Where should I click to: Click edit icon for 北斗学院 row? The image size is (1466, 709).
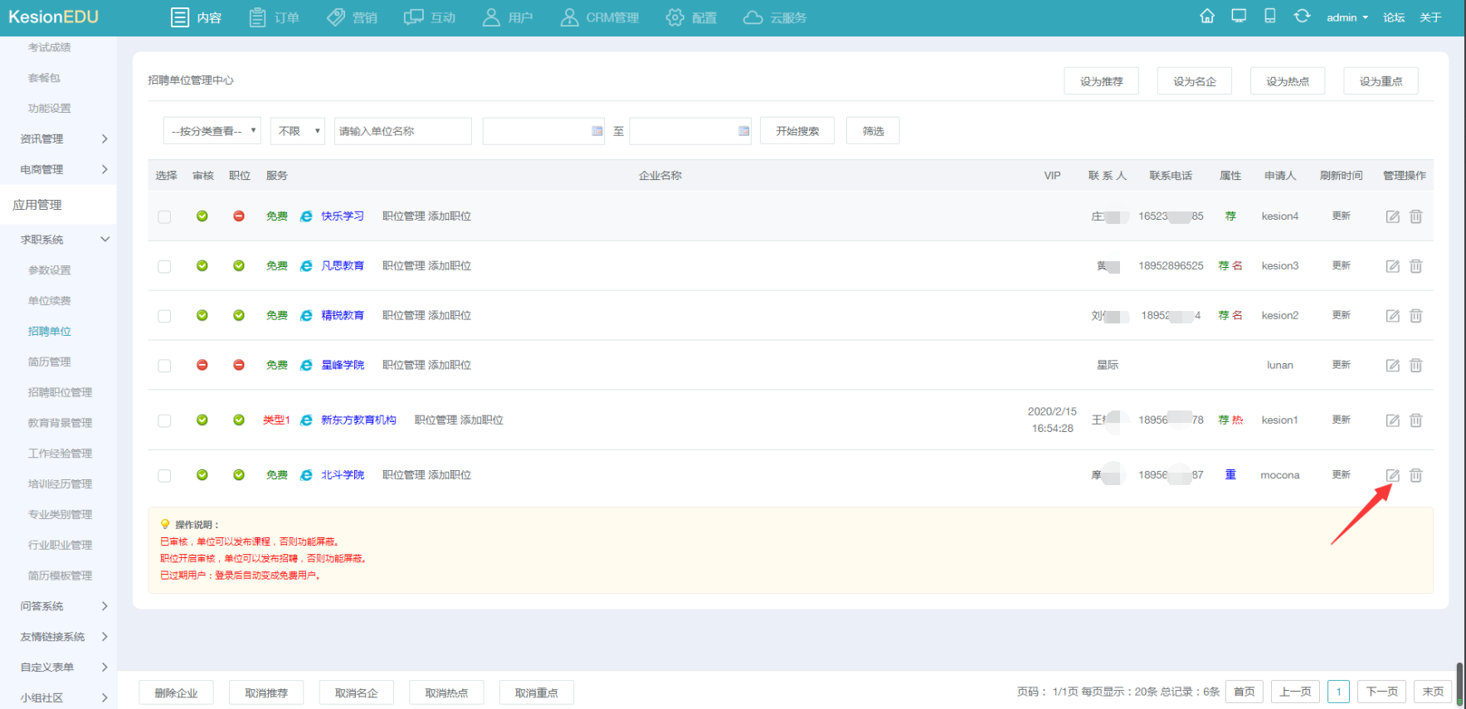point(1392,475)
